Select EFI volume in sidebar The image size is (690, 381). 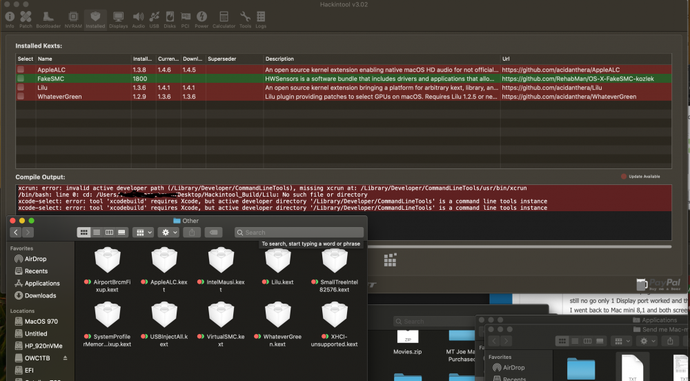pyautogui.click(x=24, y=371)
